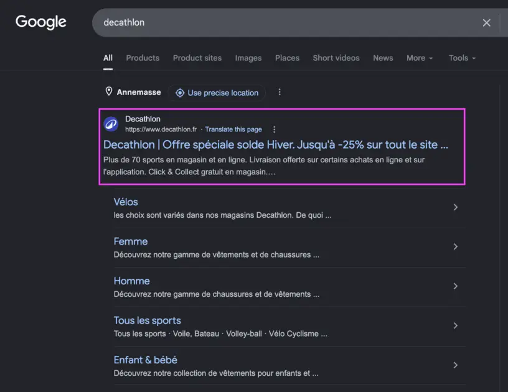Switch to the Products tab
Viewport: 508px width, 392px height.
point(143,58)
